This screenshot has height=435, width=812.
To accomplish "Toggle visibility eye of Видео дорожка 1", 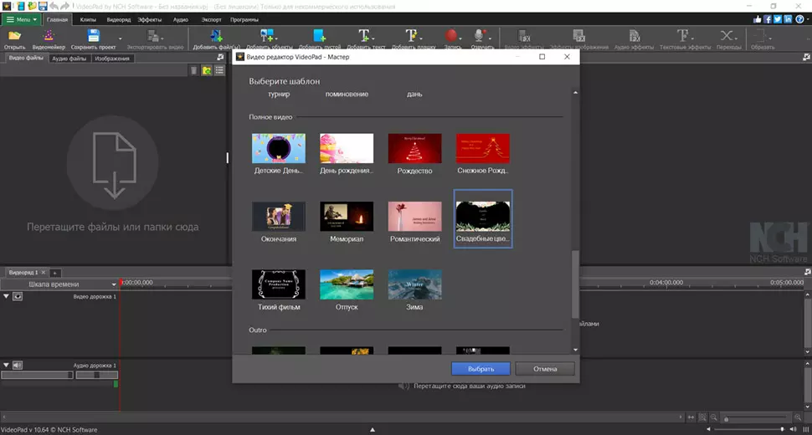I will 18,296.
